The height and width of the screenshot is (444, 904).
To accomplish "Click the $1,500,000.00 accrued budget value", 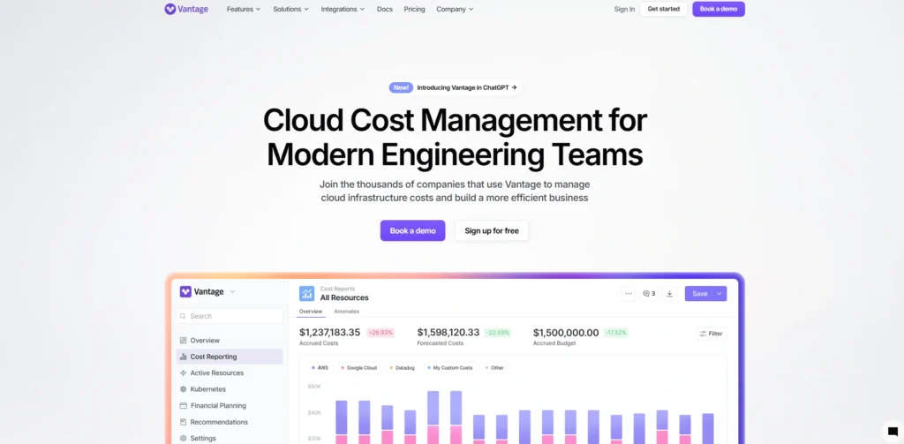I will pos(566,333).
